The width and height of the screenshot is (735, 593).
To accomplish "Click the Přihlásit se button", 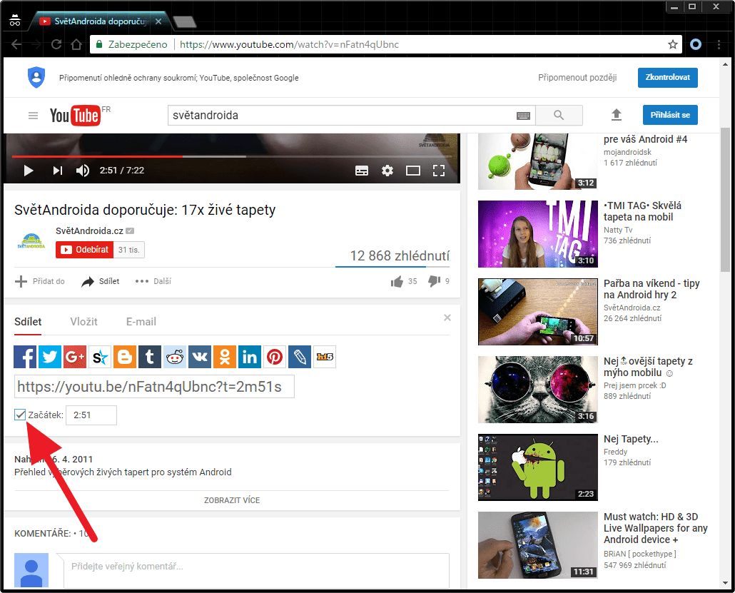I will click(x=670, y=115).
